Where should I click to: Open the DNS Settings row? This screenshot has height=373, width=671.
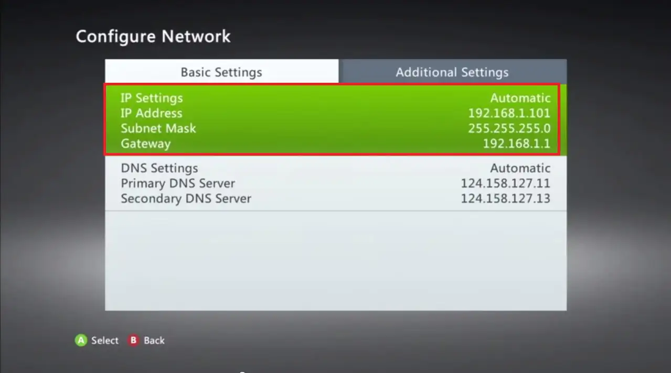pos(159,168)
